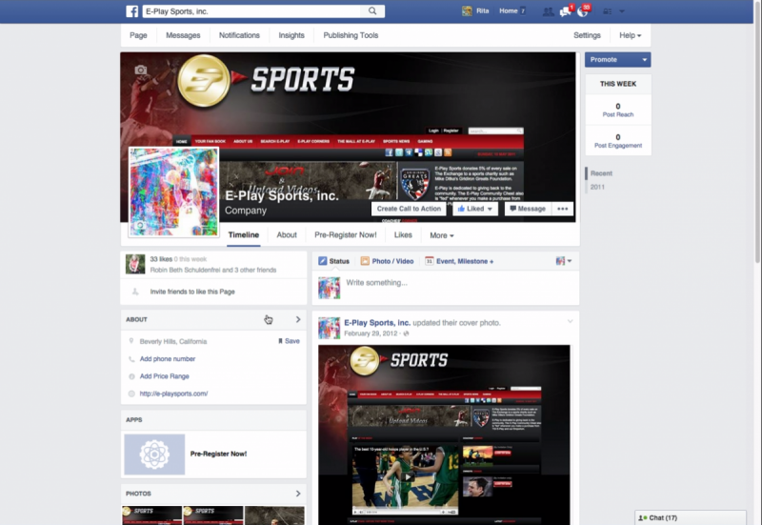Viewport: 762px width, 525px height.
Task: Open the Help dropdown
Action: coord(630,35)
